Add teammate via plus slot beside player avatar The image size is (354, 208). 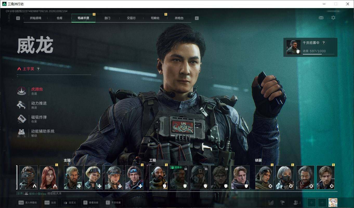[322, 203]
